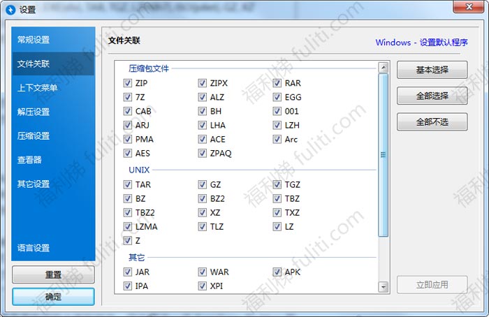Toggle the RAR file association checkbox

pos(277,83)
